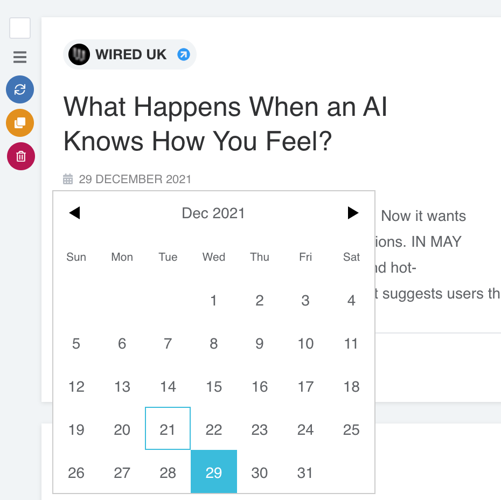Go to next month in calendar

(353, 213)
